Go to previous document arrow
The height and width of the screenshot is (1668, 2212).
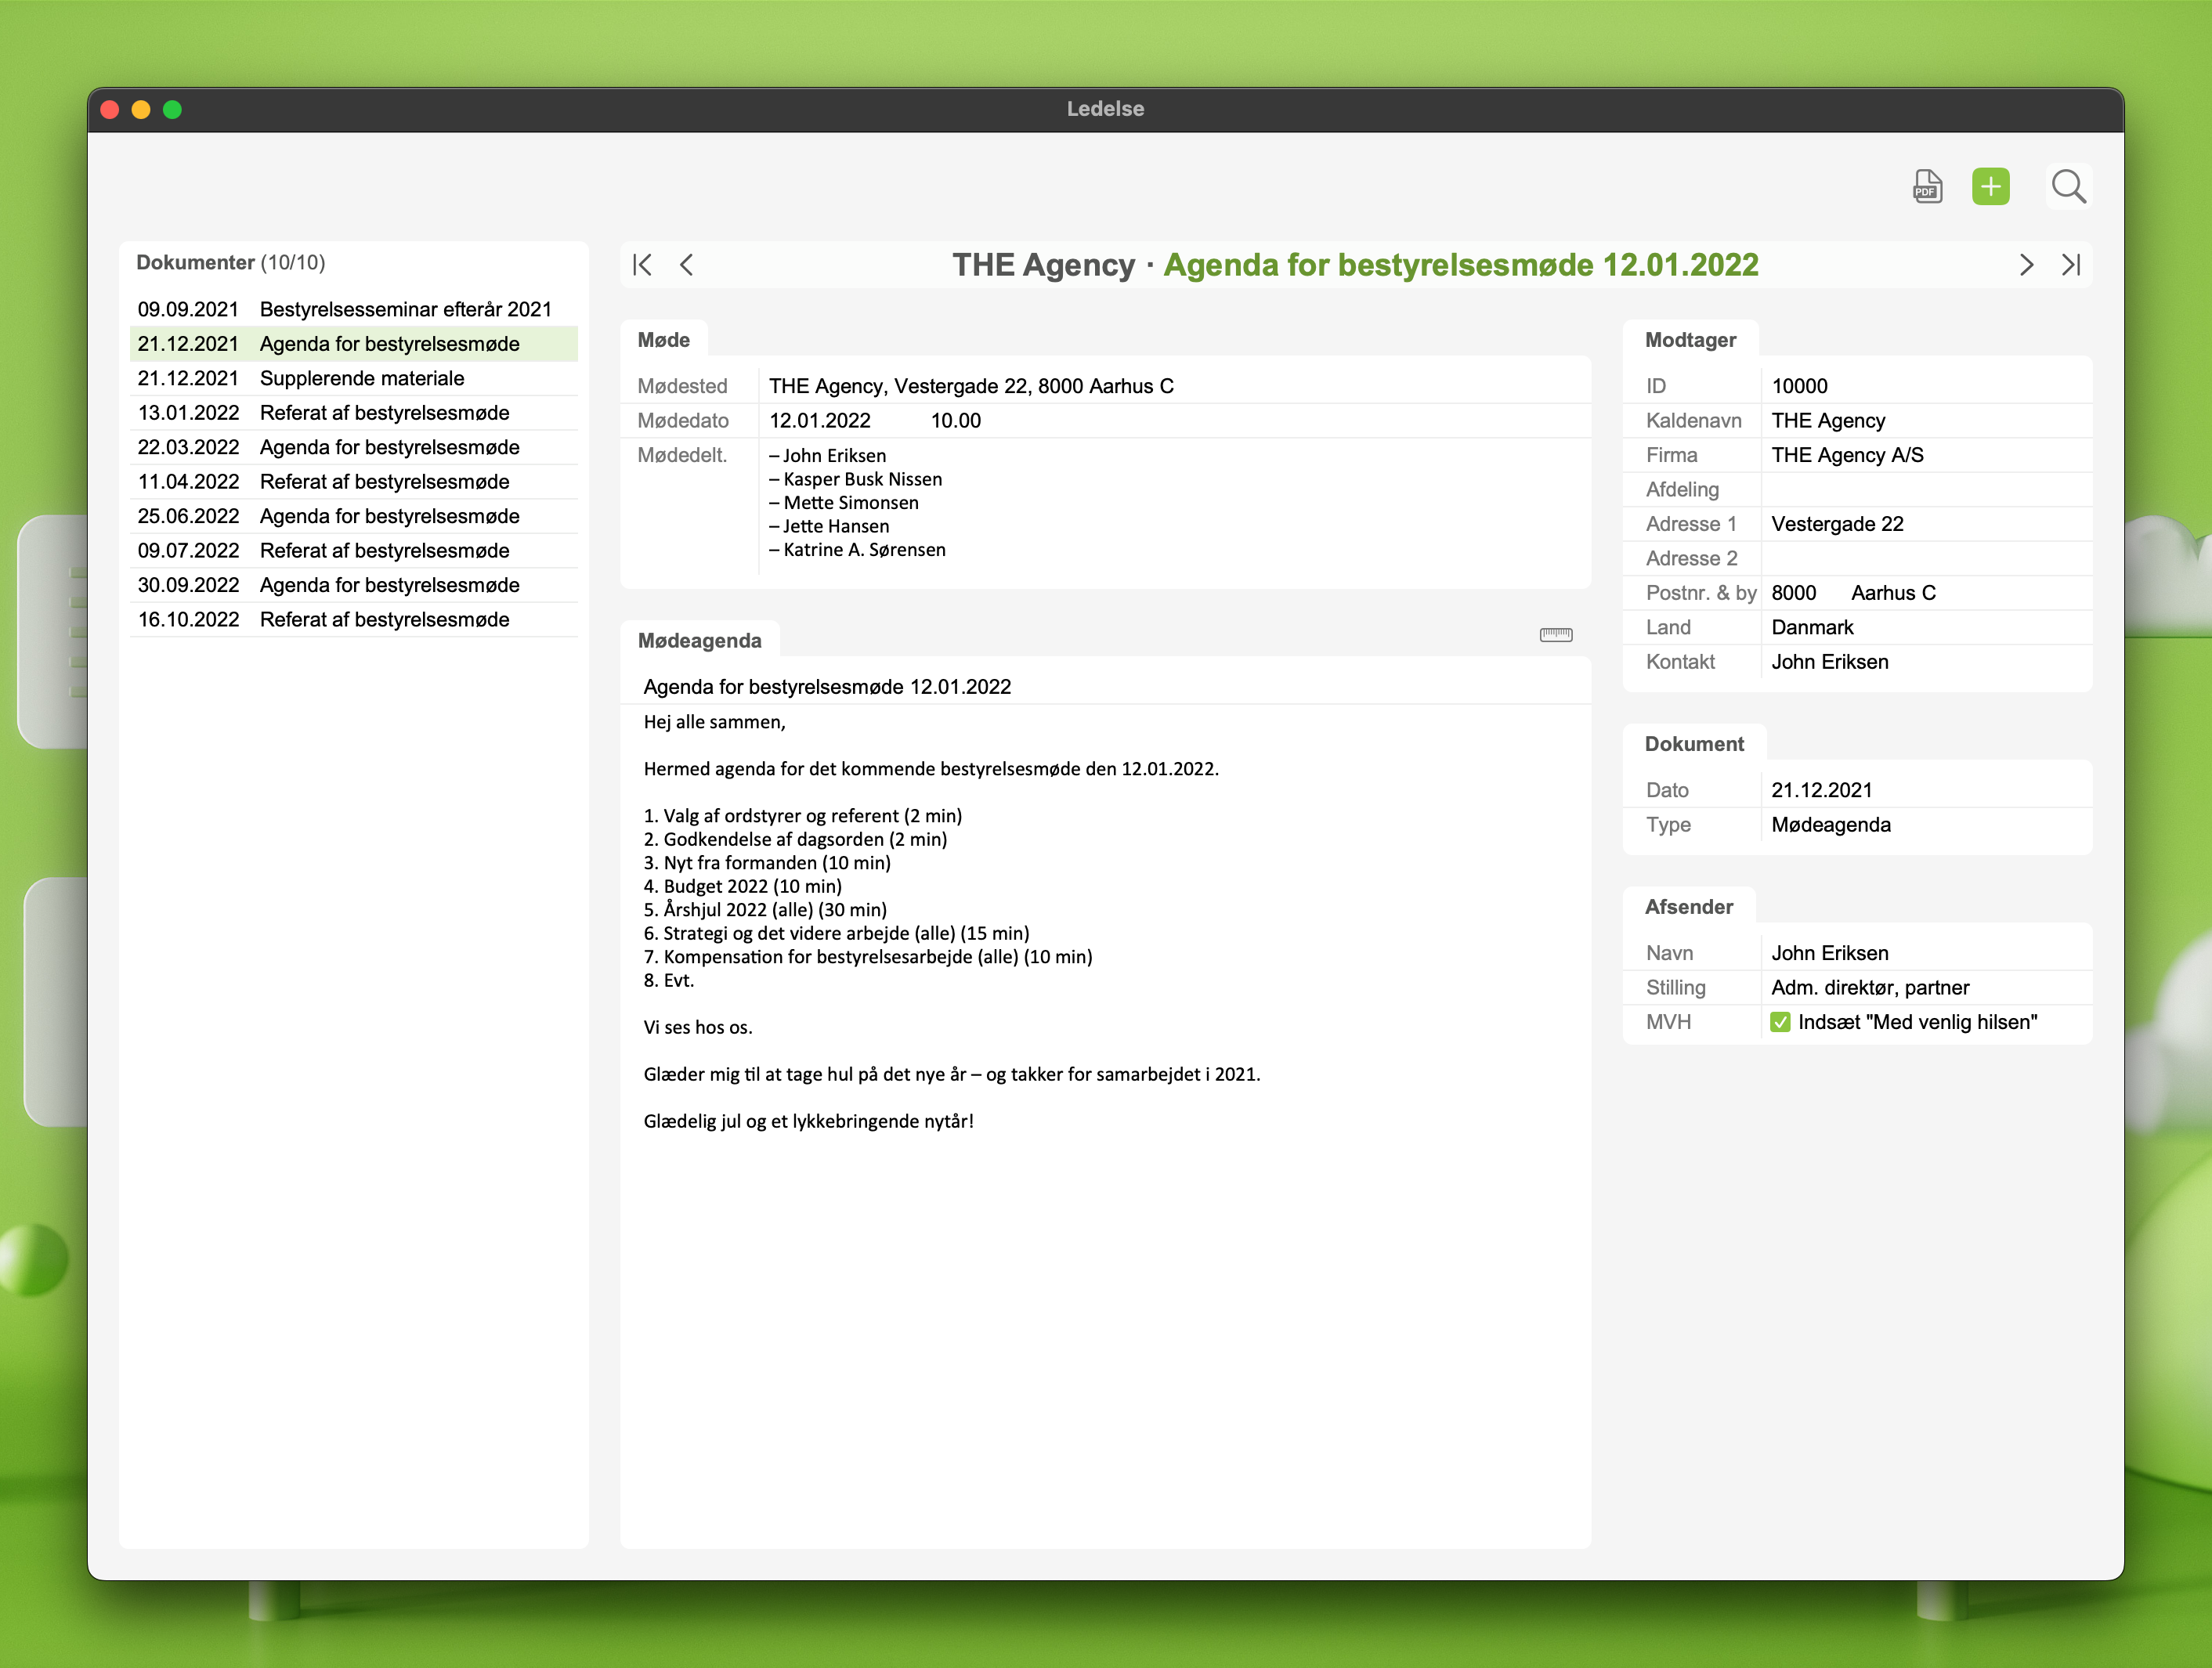[x=687, y=265]
